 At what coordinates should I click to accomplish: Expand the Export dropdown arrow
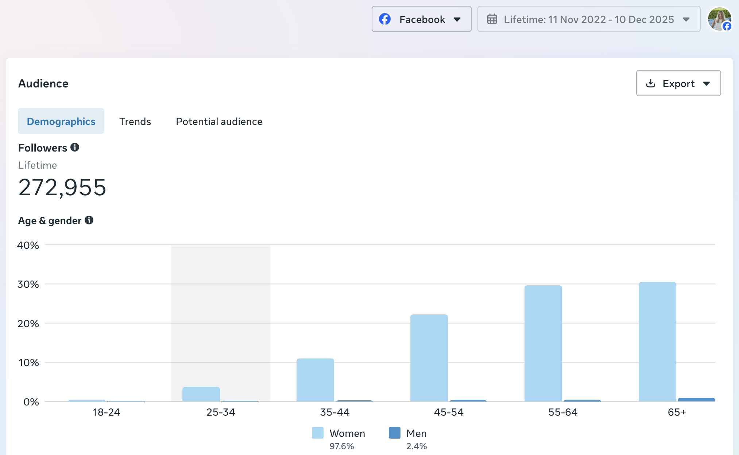point(707,83)
